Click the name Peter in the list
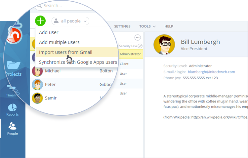This screenshot has height=158, width=248. tap(50, 85)
